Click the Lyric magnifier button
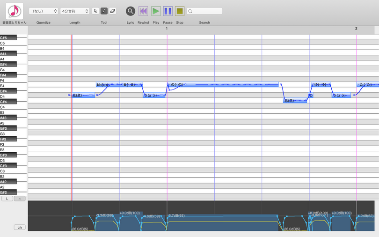379x237 pixels. pos(131,11)
